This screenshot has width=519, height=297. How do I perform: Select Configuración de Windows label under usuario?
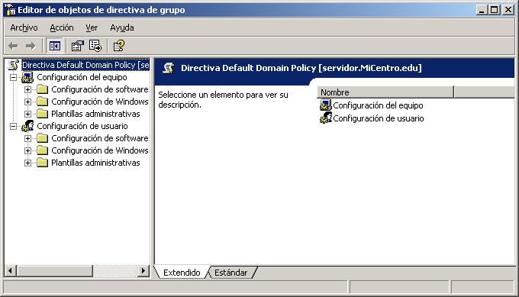pyautogui.click(x=100, y=150)
